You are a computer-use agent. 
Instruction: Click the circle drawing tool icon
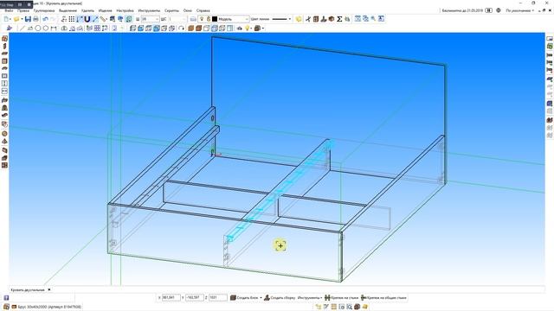click(x=38, y=29)
